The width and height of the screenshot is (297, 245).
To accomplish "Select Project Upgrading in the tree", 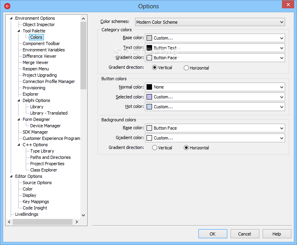I will pyautogui.click(x=40, y=75).
